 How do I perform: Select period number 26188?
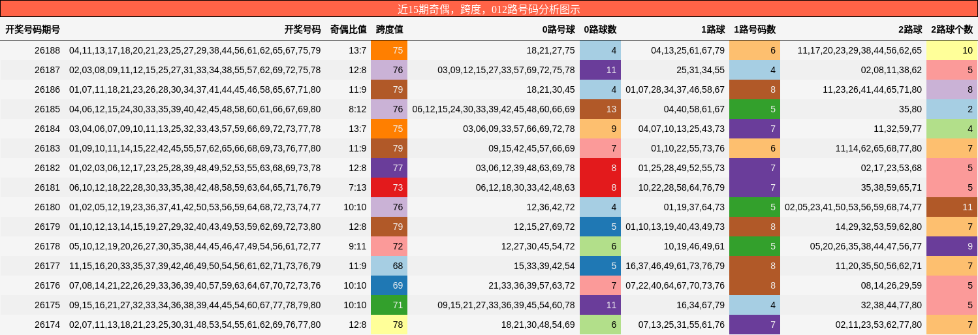[x=47, y=50]
